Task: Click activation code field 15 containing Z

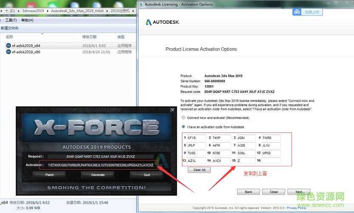Action: pos(246,161)
